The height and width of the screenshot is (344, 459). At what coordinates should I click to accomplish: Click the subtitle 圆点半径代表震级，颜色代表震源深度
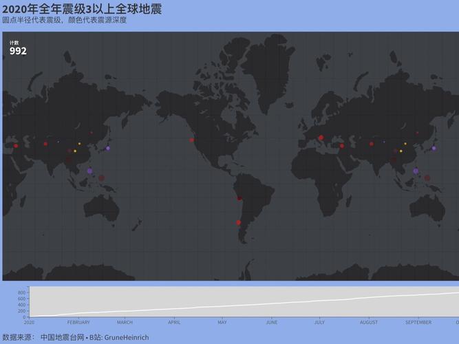[65, 20]
